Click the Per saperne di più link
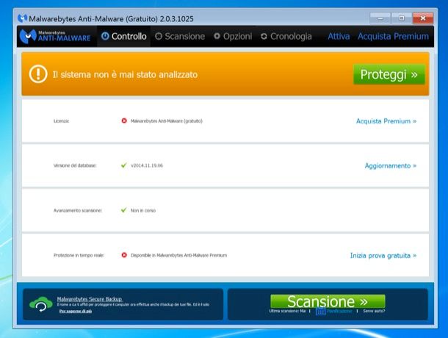 (76, 311)
